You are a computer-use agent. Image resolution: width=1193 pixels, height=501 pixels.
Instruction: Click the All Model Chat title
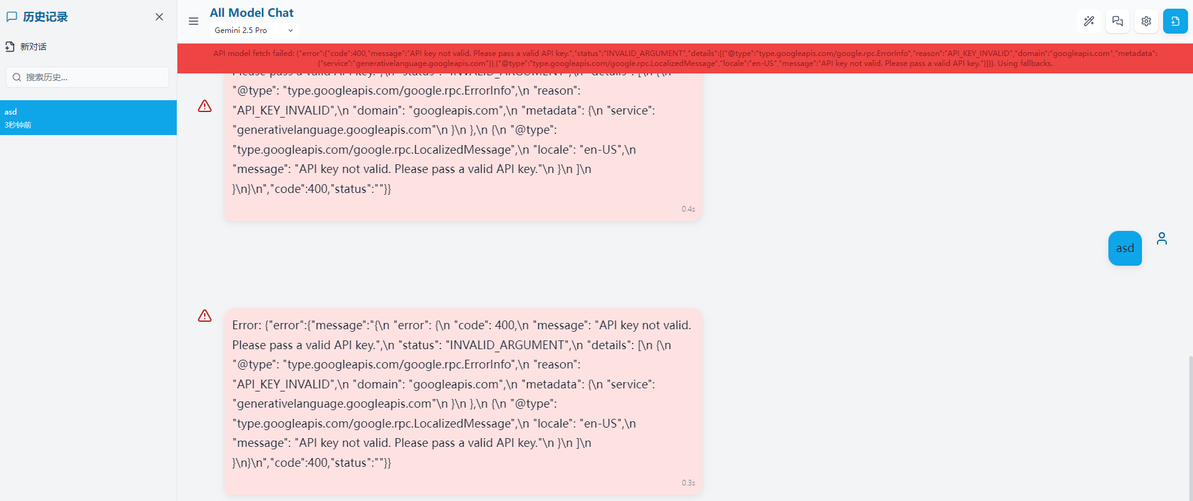tap(251, 12)
